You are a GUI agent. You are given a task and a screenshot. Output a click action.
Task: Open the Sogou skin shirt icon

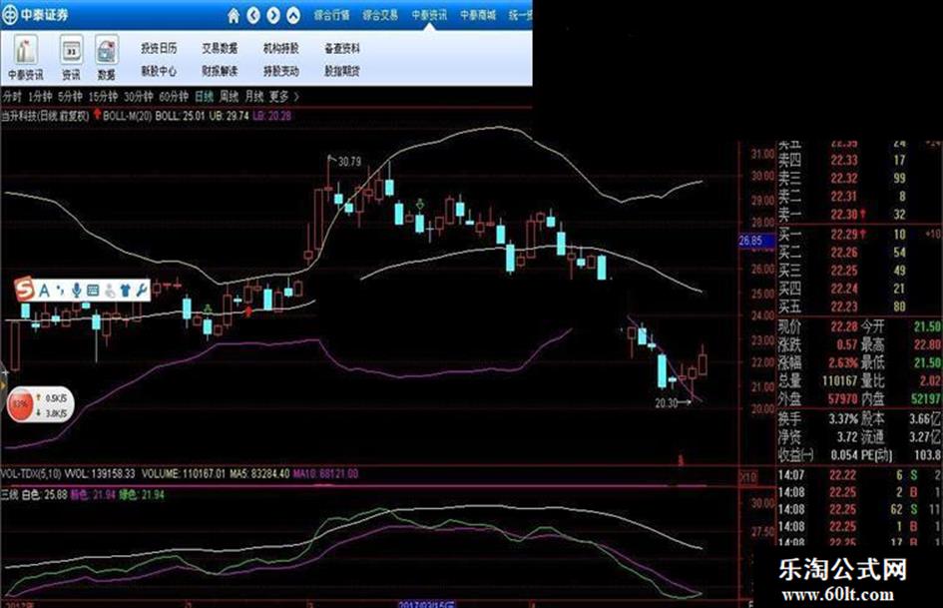(x=125, y=291)
